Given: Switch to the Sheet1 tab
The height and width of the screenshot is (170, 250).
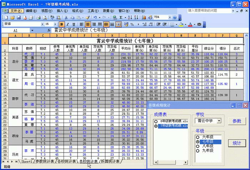Looking at the screenshot, I should pos(27,161).
